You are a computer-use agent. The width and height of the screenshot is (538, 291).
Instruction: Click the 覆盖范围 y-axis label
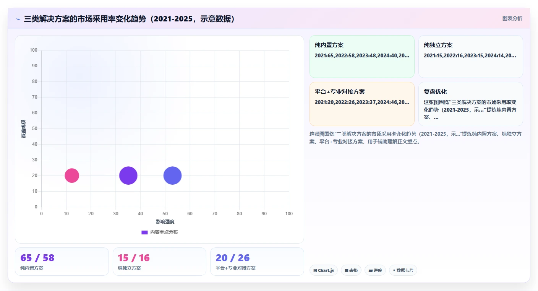pos(24,128)
